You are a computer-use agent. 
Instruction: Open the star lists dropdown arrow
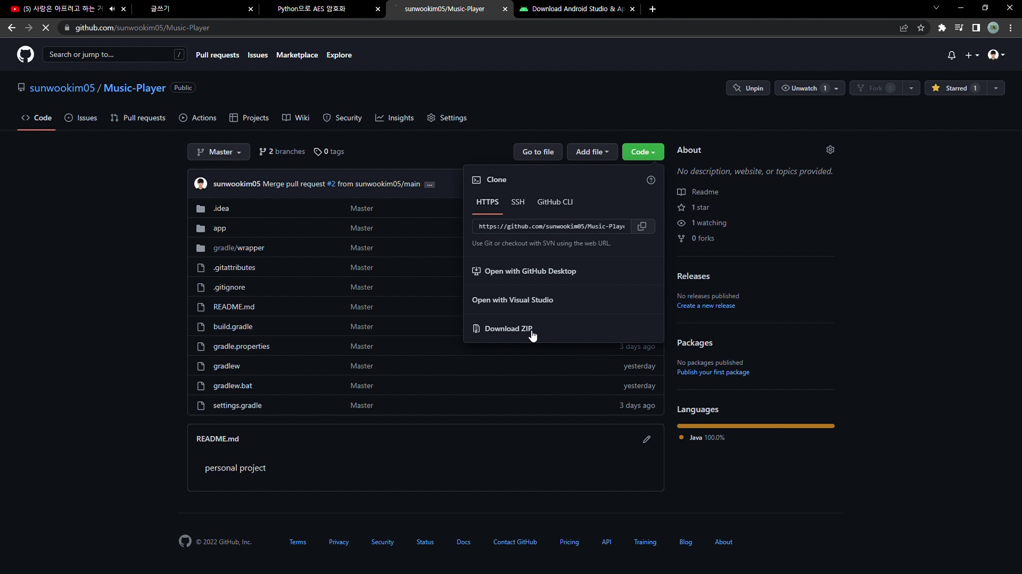995,88
